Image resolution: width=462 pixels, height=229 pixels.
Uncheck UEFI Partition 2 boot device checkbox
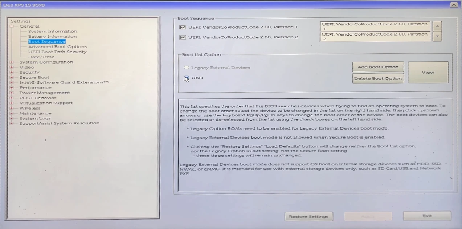coord(183,37)
